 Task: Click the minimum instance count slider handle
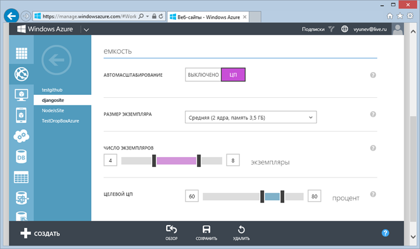click(x=154, y=161)
